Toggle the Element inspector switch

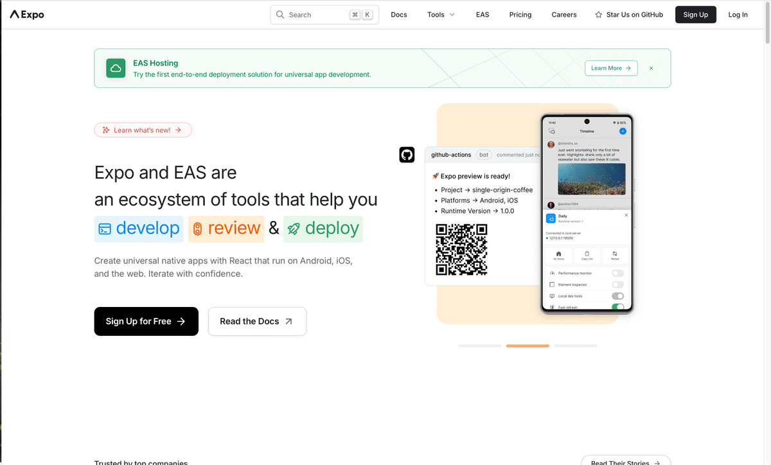[x=617, y=285]
